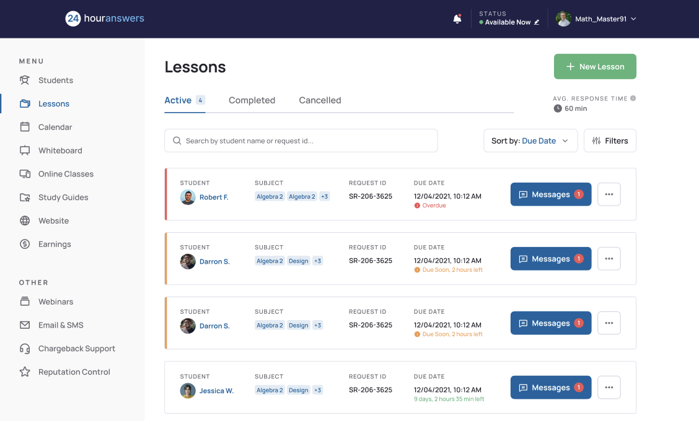The height and width of the screenshot is (421, 699).
Task: Click the Overdue warning icon
Action: coord(417,206)
